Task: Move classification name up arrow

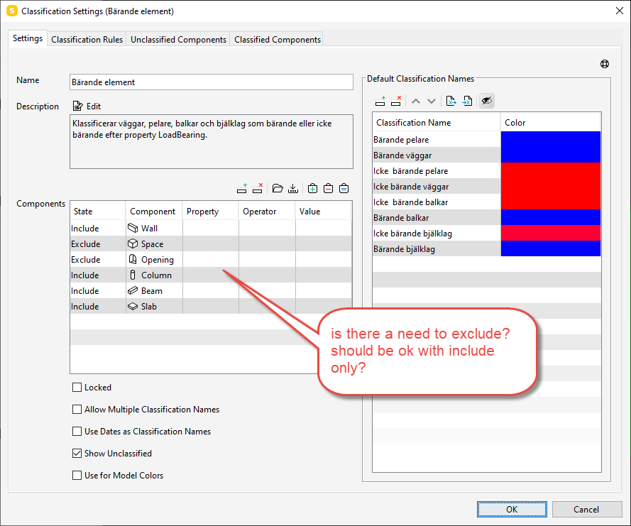Action: click(x=416, y=101)
